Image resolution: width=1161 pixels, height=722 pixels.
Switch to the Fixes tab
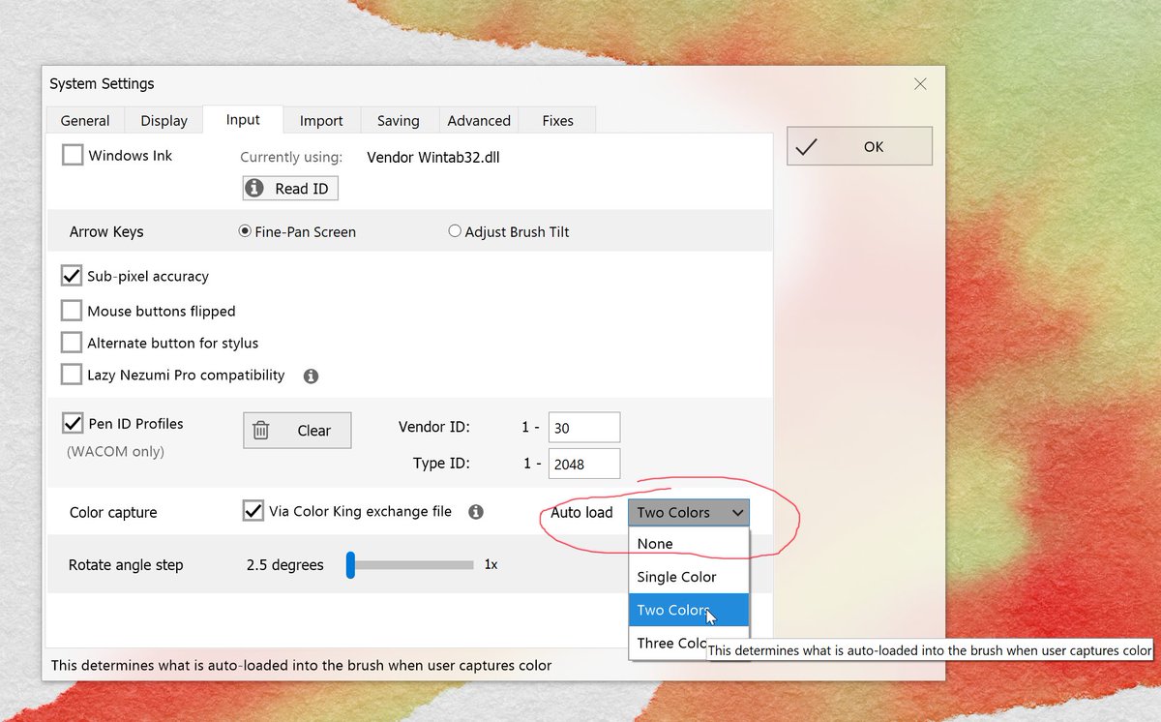coord(557,120)
